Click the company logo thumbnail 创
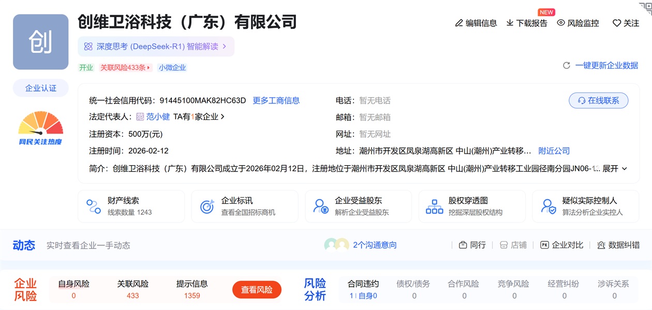The width and height of the screenshot is (652, 310). [41, 42]
